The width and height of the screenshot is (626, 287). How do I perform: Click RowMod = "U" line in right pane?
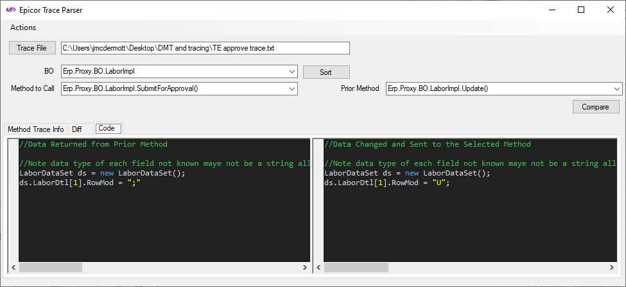[x=387, y=183]
